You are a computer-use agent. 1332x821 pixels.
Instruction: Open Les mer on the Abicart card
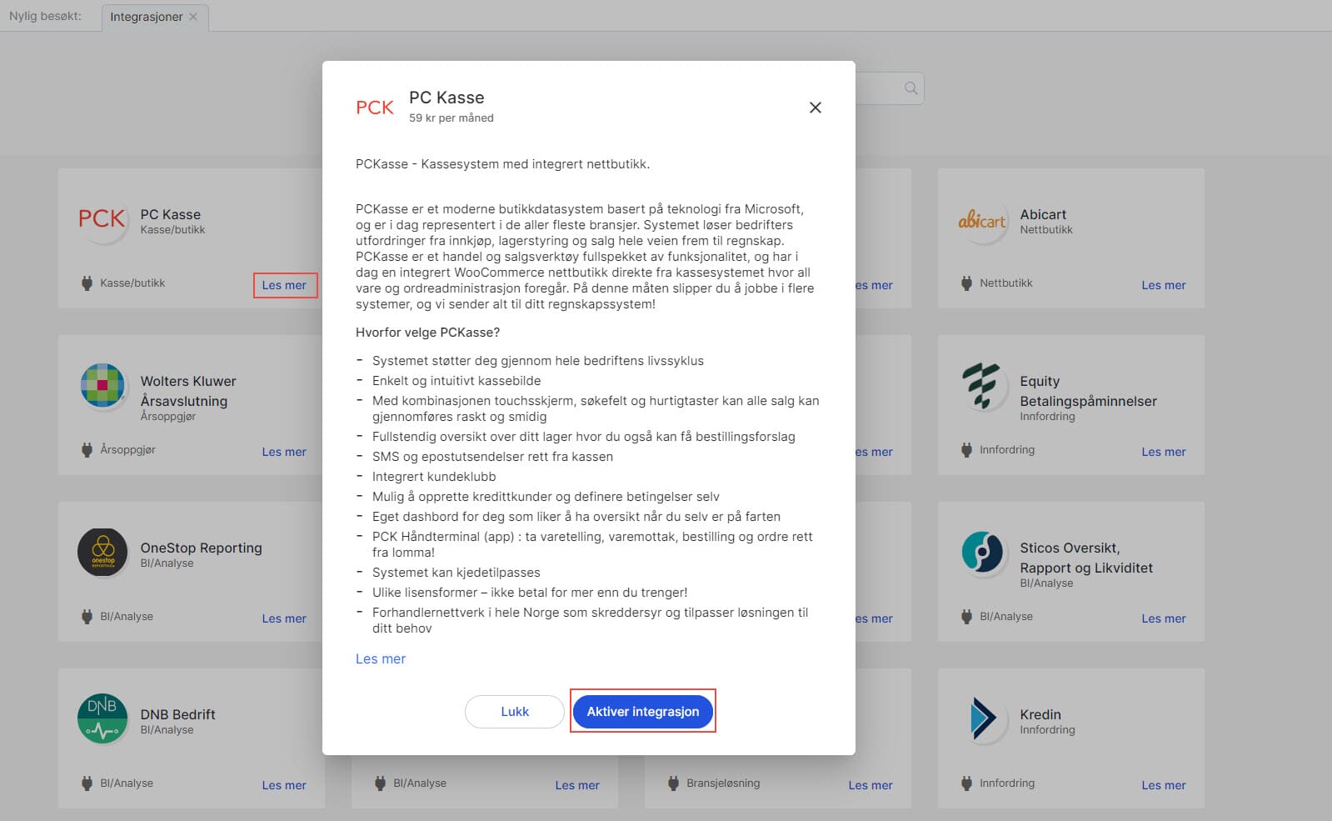pyautogui.click(x=1163, y=285)
